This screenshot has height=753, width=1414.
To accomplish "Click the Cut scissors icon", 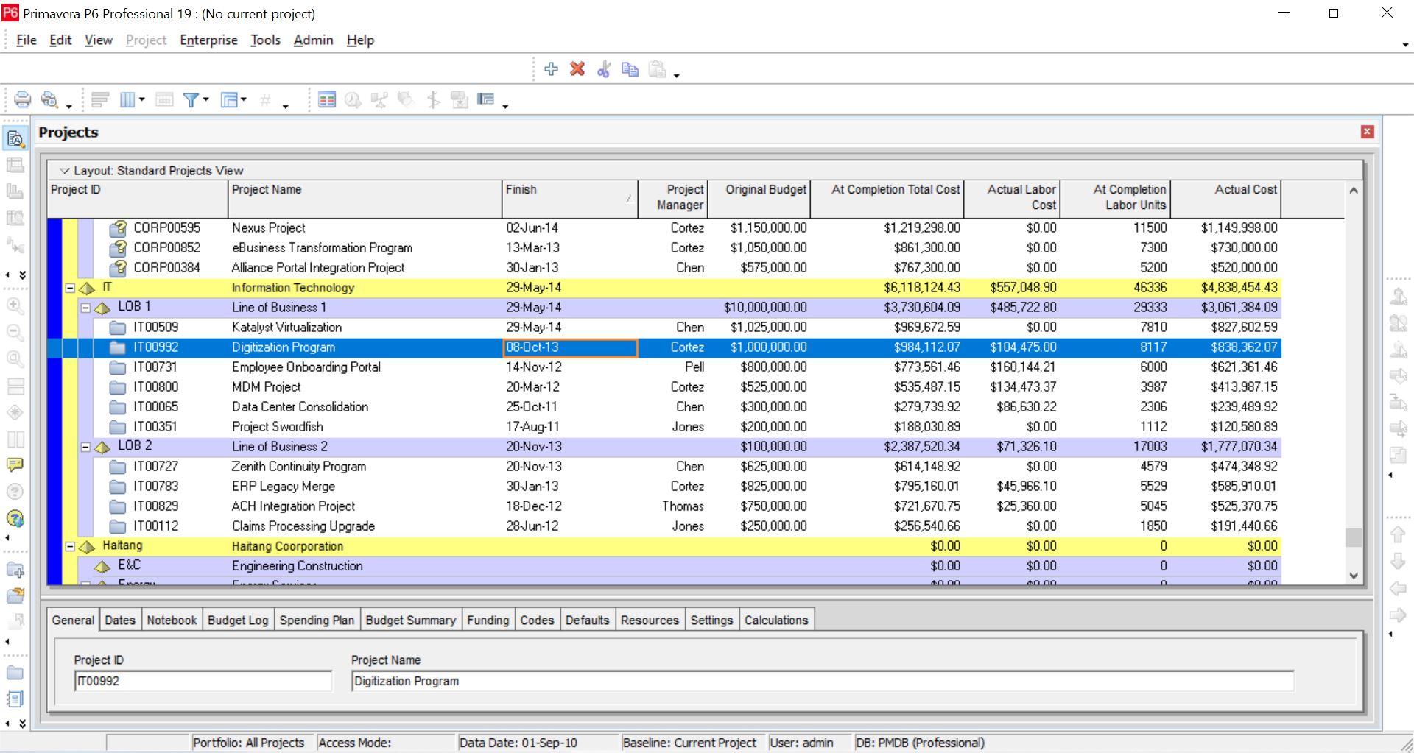I will pyautogui.click(x=604, y=69).
